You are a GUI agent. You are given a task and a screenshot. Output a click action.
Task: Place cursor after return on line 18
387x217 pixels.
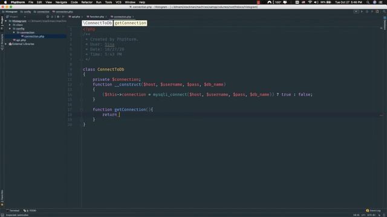pyautogui.click(x=119, y=115)
